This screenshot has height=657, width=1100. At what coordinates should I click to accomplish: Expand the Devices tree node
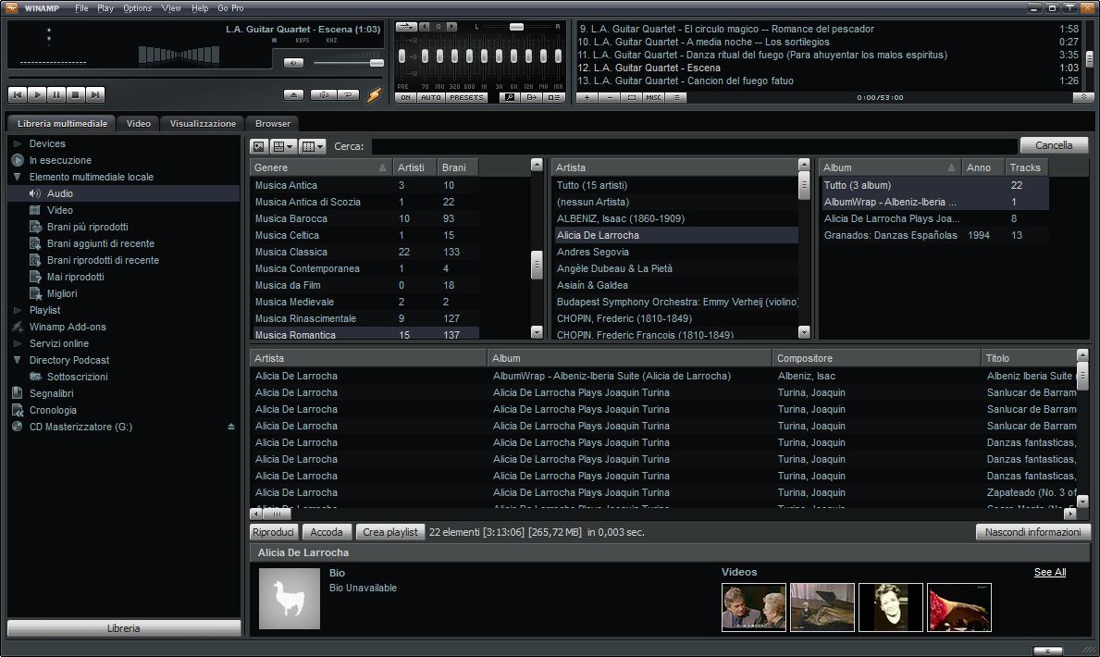click(18, 144)
